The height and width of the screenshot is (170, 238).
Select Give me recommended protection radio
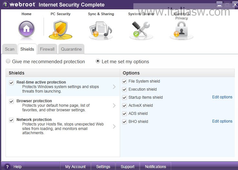8,61
